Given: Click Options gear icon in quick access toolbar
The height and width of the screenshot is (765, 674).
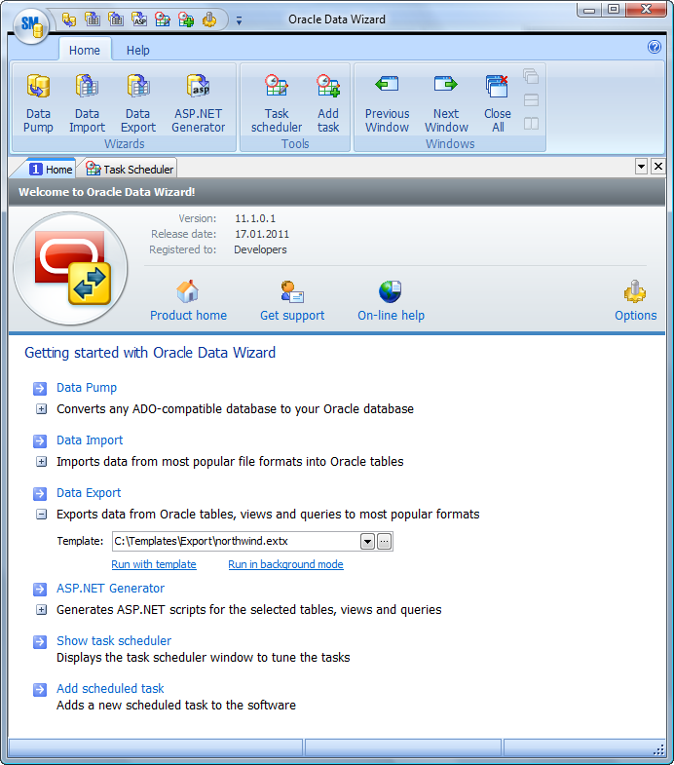Looking at the screenshot, I should pos(209,19).
